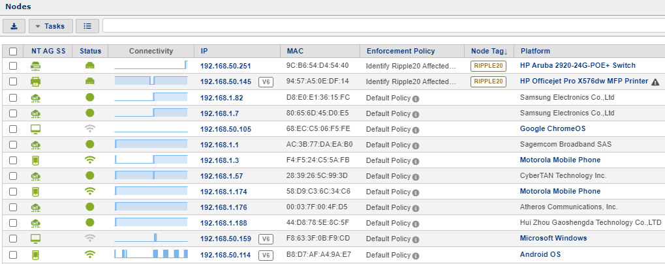Viewport: 665px width, 264px height.
Task: Check the box for 192.168.50.251 row
Action: point(13,66)
